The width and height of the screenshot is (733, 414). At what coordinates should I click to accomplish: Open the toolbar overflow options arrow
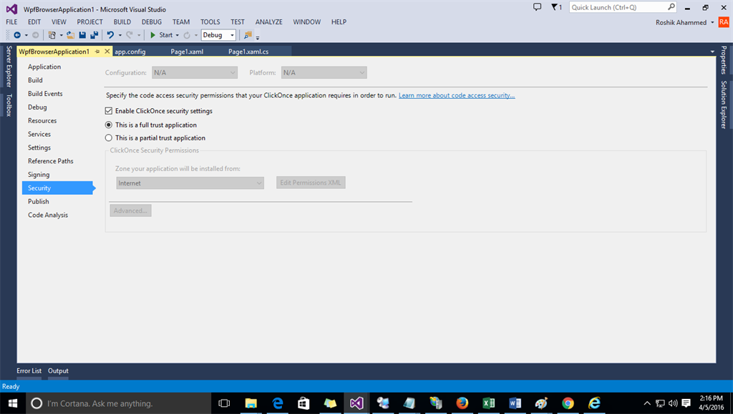pos(258,37)
